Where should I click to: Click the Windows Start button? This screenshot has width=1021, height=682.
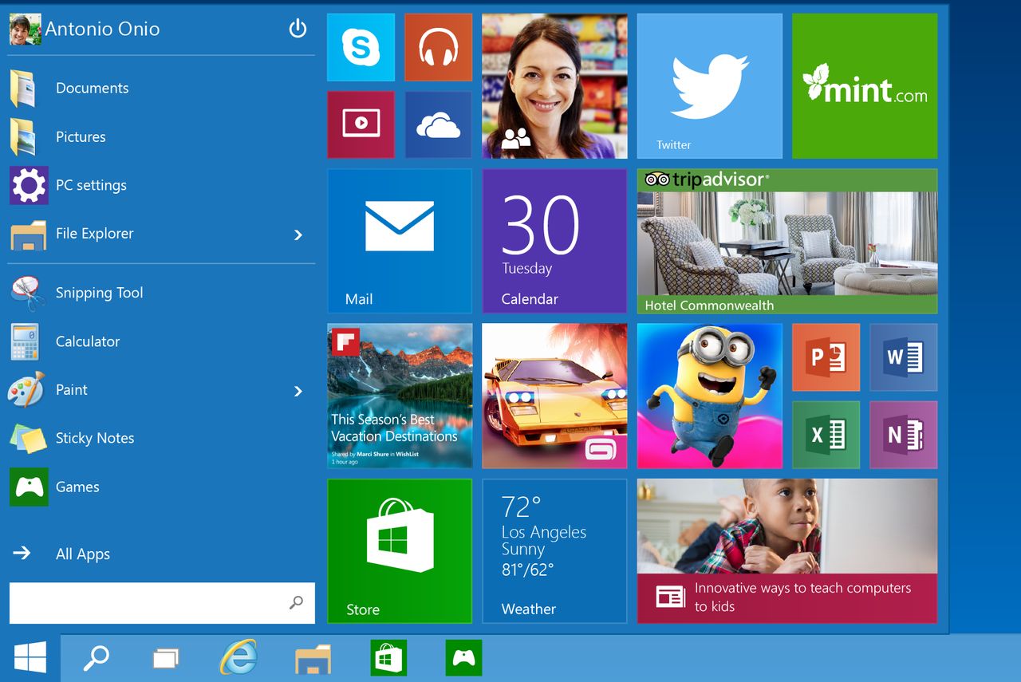point(30,658)
